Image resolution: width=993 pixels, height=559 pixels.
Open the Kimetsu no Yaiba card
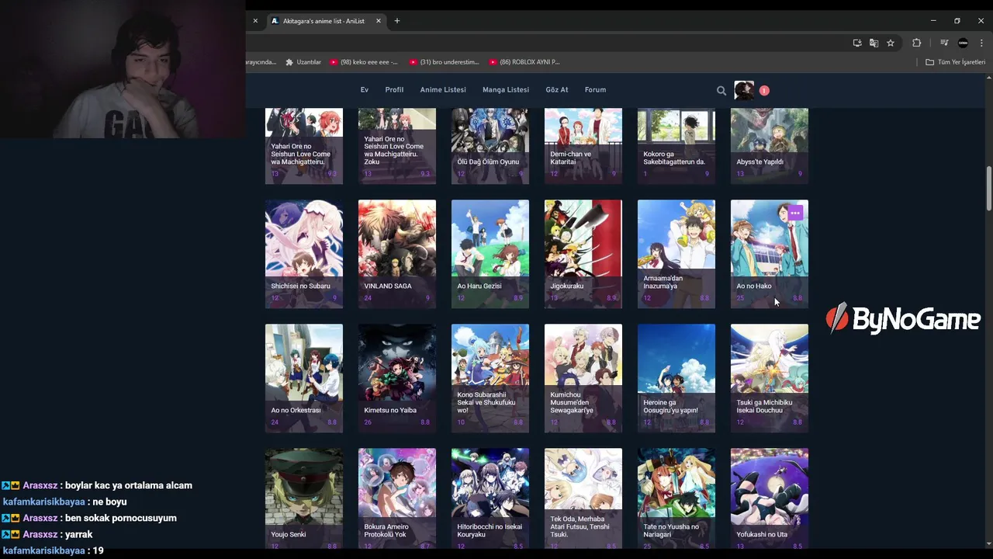pos(397,378)
